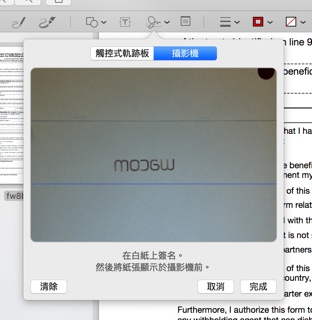Expand the fill color dropdown arrow
The height and width of the screenshot is (320, 312).
pos(303,22)
